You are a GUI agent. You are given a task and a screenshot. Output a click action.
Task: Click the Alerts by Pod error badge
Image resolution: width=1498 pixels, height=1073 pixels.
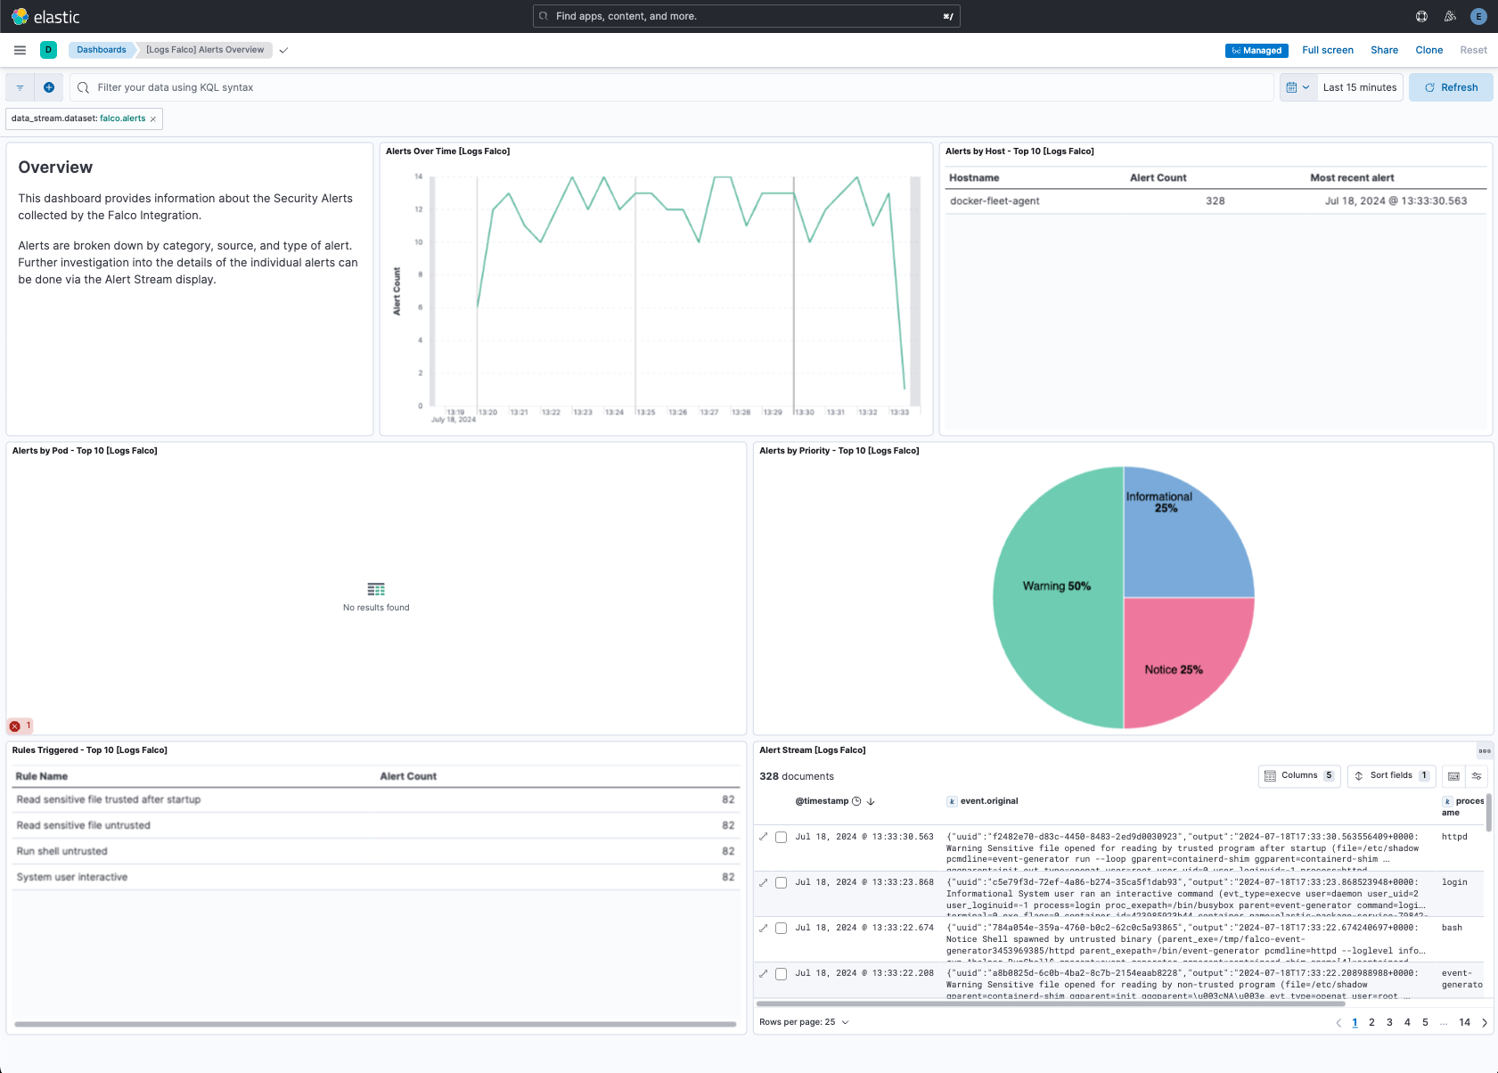[20, 725]
